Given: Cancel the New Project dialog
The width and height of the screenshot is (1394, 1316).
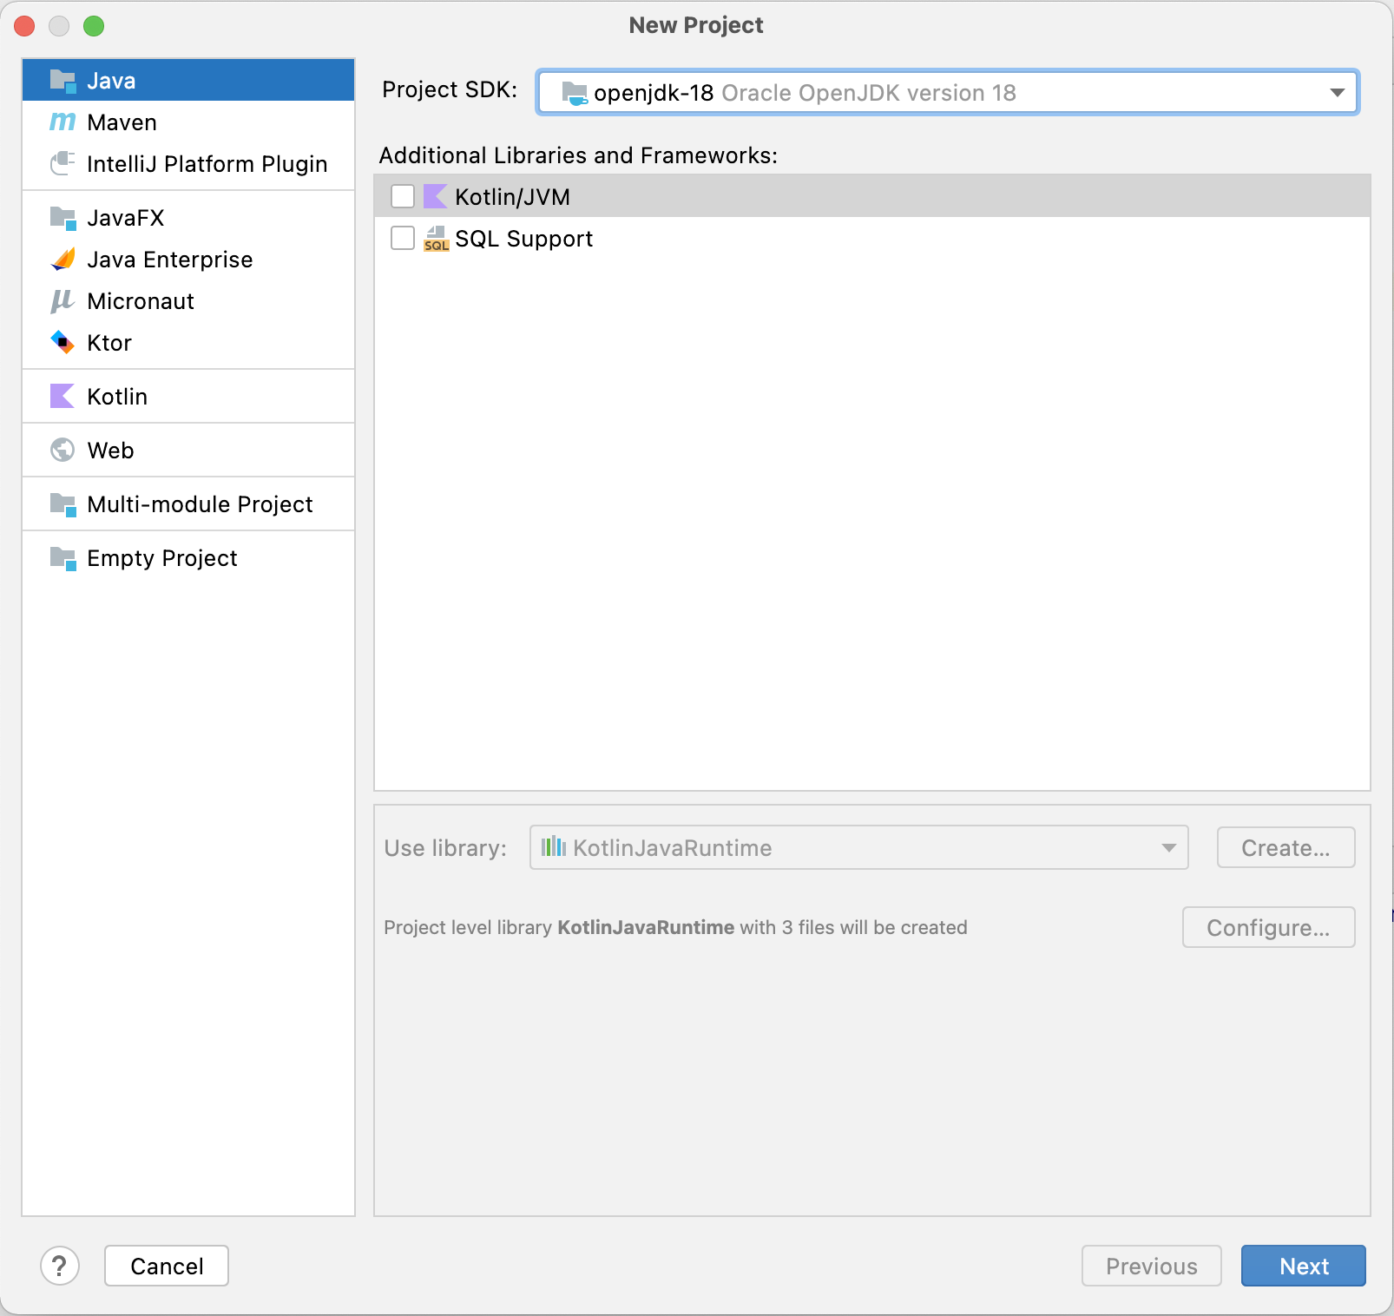Looking at the screenshot, I should tap(167, 1267).
